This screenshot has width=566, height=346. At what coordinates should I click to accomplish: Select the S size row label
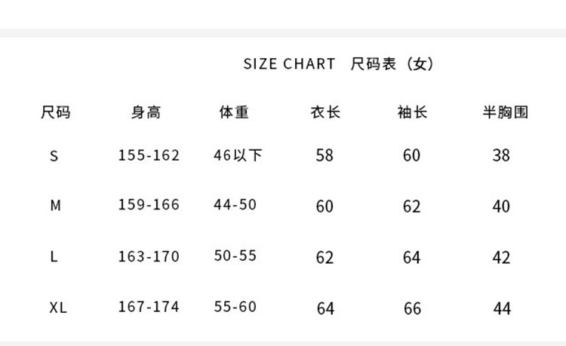tap(54, 156)
